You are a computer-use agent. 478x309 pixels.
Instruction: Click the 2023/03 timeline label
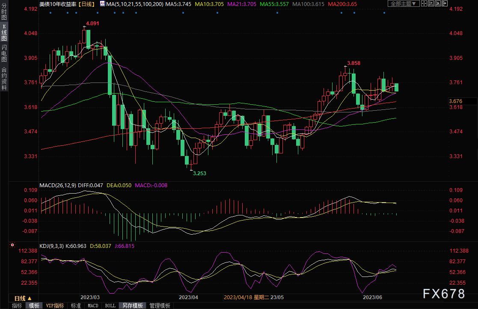[x=90, y=297]
